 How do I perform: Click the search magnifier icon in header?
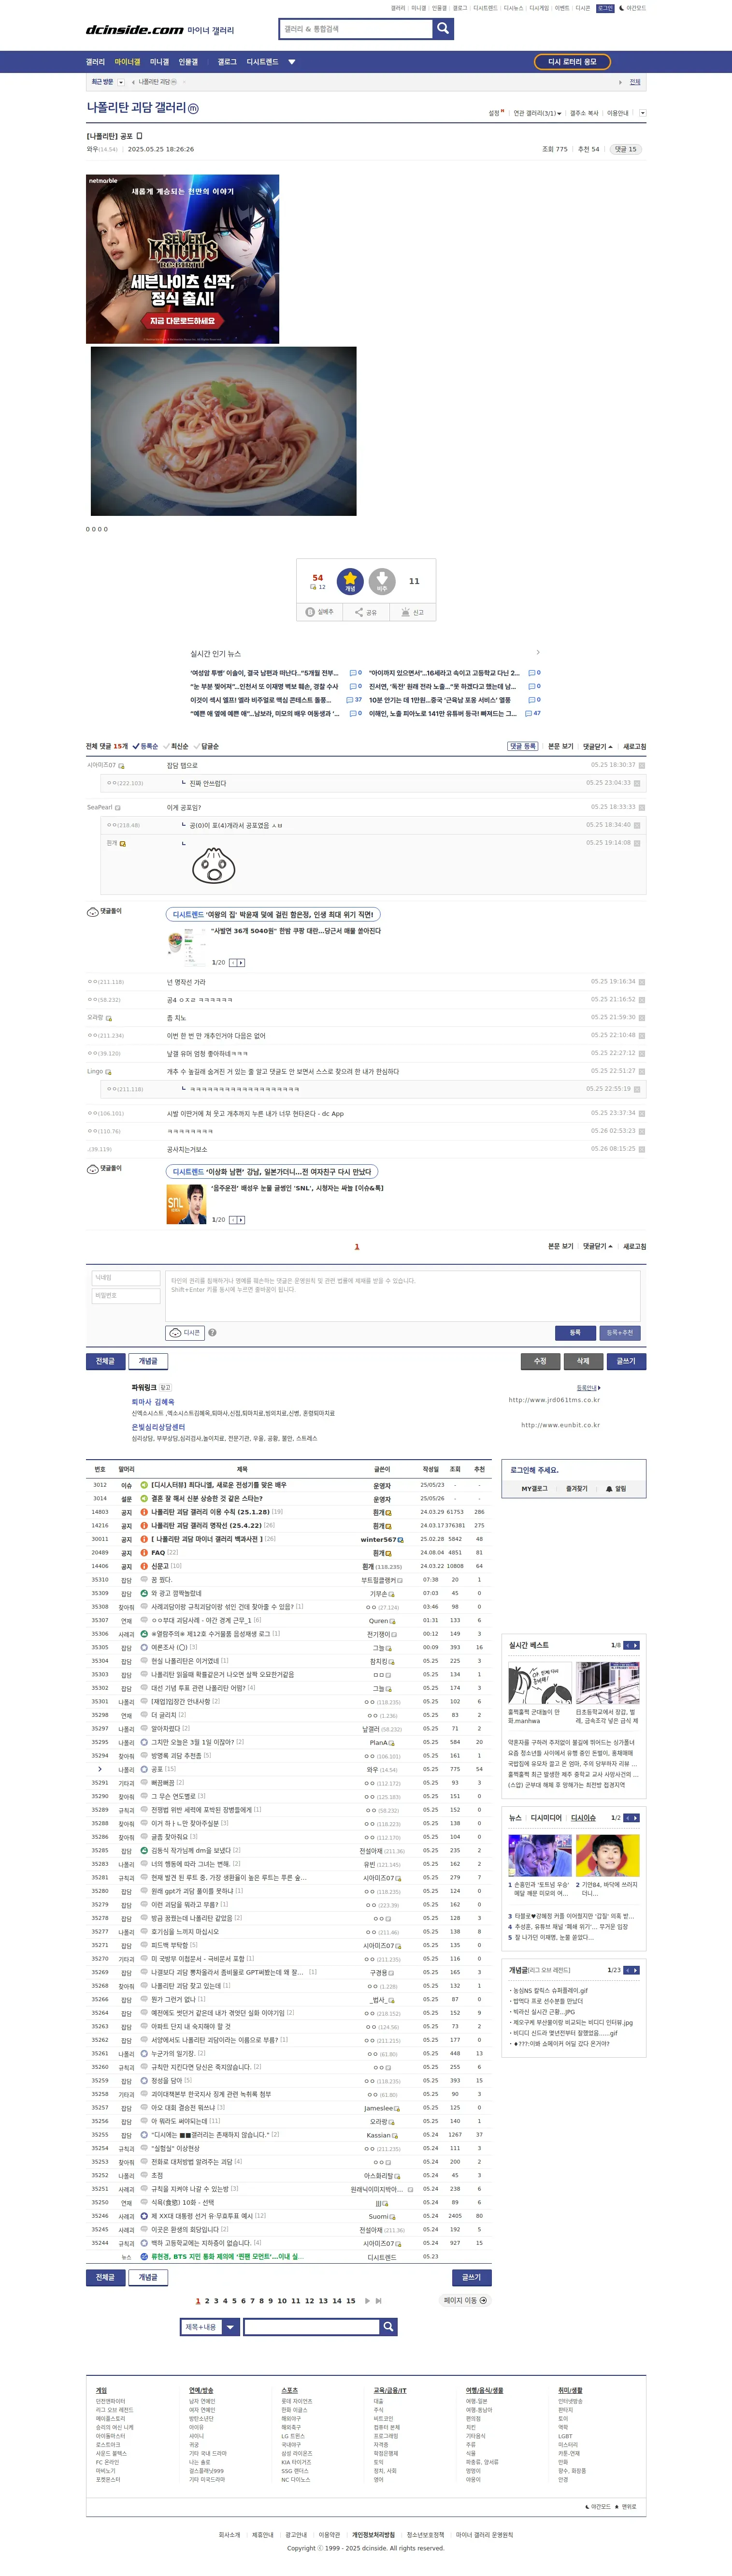(x=443, y=29)
